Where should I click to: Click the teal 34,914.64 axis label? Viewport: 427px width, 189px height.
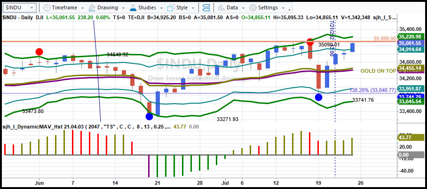[x=410, y=49]
